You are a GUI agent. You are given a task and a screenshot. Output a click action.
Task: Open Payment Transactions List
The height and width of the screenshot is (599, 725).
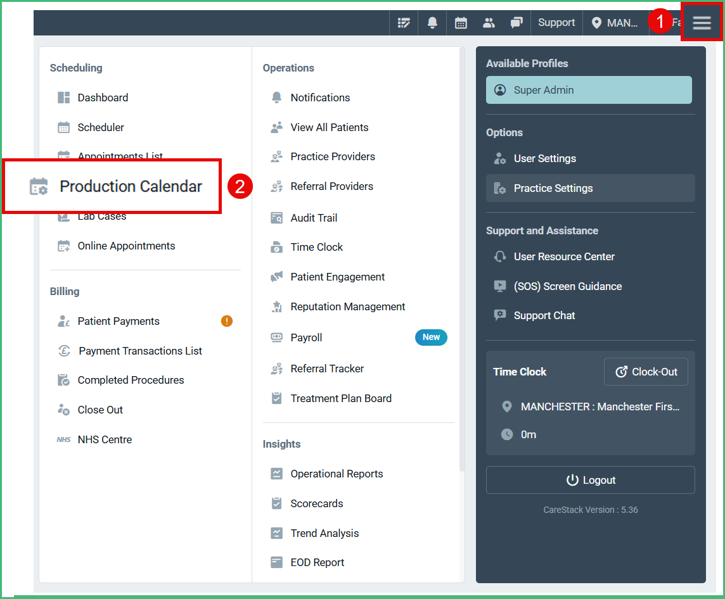pyautogui.click(x=140, y=351)
